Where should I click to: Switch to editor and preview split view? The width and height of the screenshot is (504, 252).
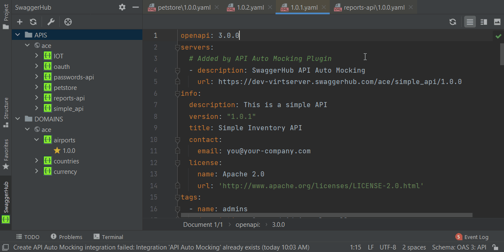(x=484, y=22)
